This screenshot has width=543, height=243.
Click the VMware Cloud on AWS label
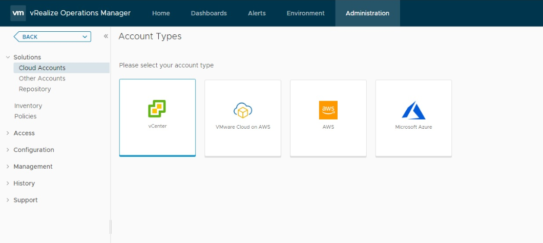click(243, 127)
